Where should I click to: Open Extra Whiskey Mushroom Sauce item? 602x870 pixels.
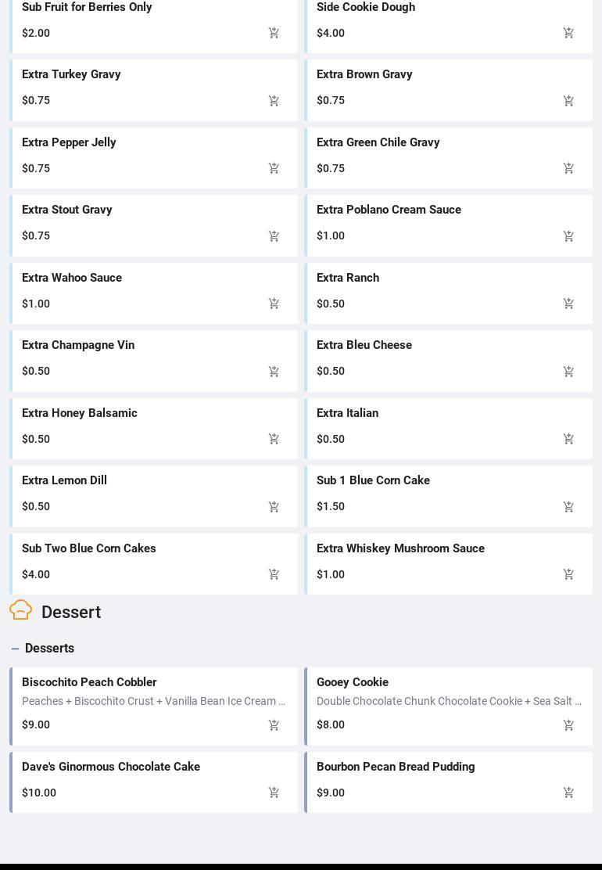coord(400,548)
